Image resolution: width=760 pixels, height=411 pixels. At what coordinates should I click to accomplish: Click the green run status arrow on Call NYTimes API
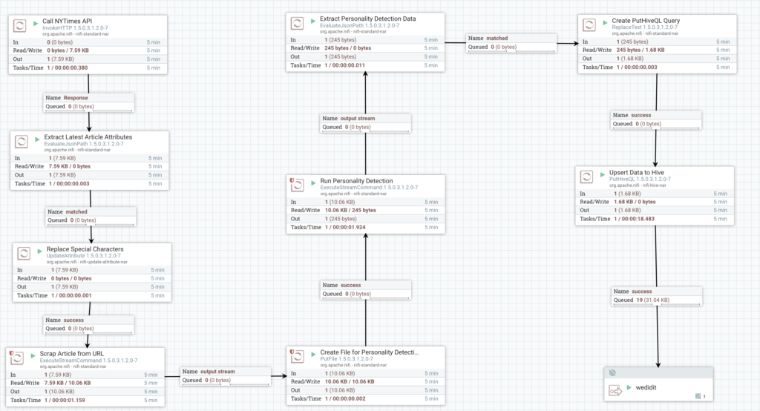pos(36,23)
